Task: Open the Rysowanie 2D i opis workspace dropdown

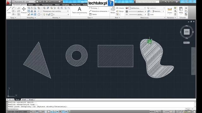Action: pos(24,2)
